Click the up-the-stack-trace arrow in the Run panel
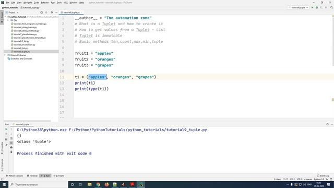The height and width of the screenshot is (188, 334). (x=11, y=129)
